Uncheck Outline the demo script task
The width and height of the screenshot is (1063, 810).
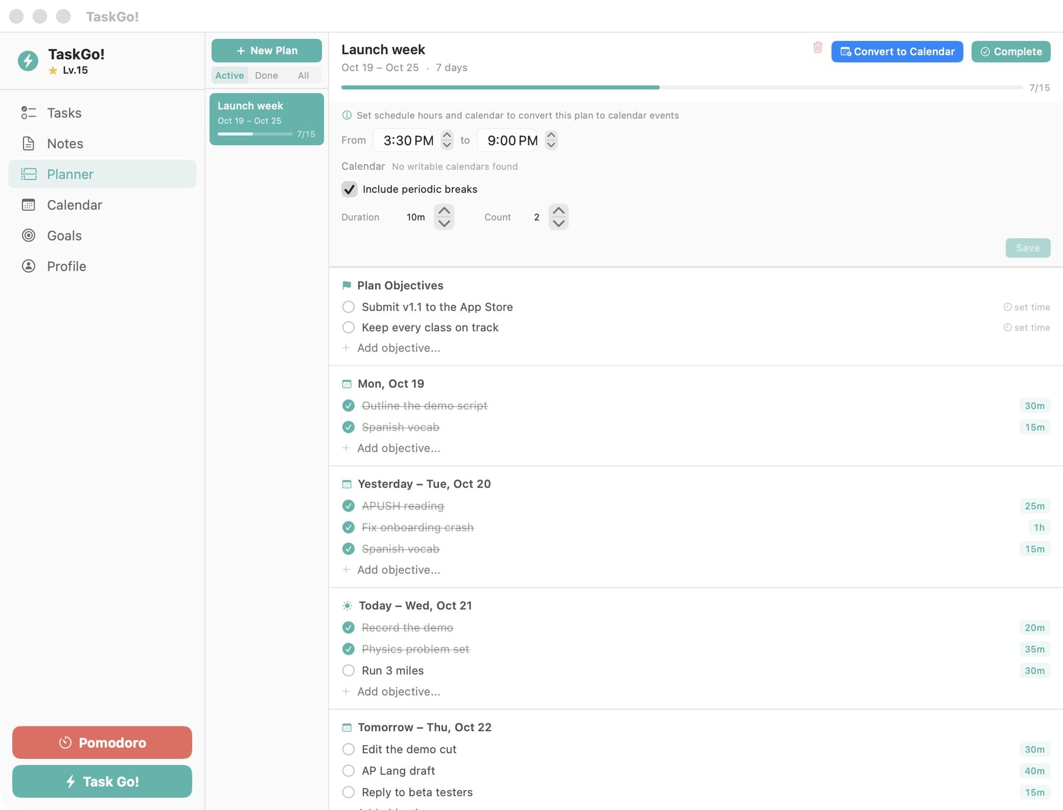[348, 406]
